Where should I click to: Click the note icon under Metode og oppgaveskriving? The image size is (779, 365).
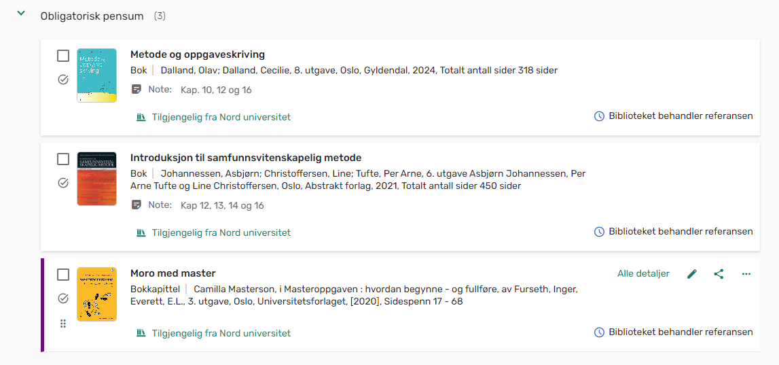pos(137,90)
